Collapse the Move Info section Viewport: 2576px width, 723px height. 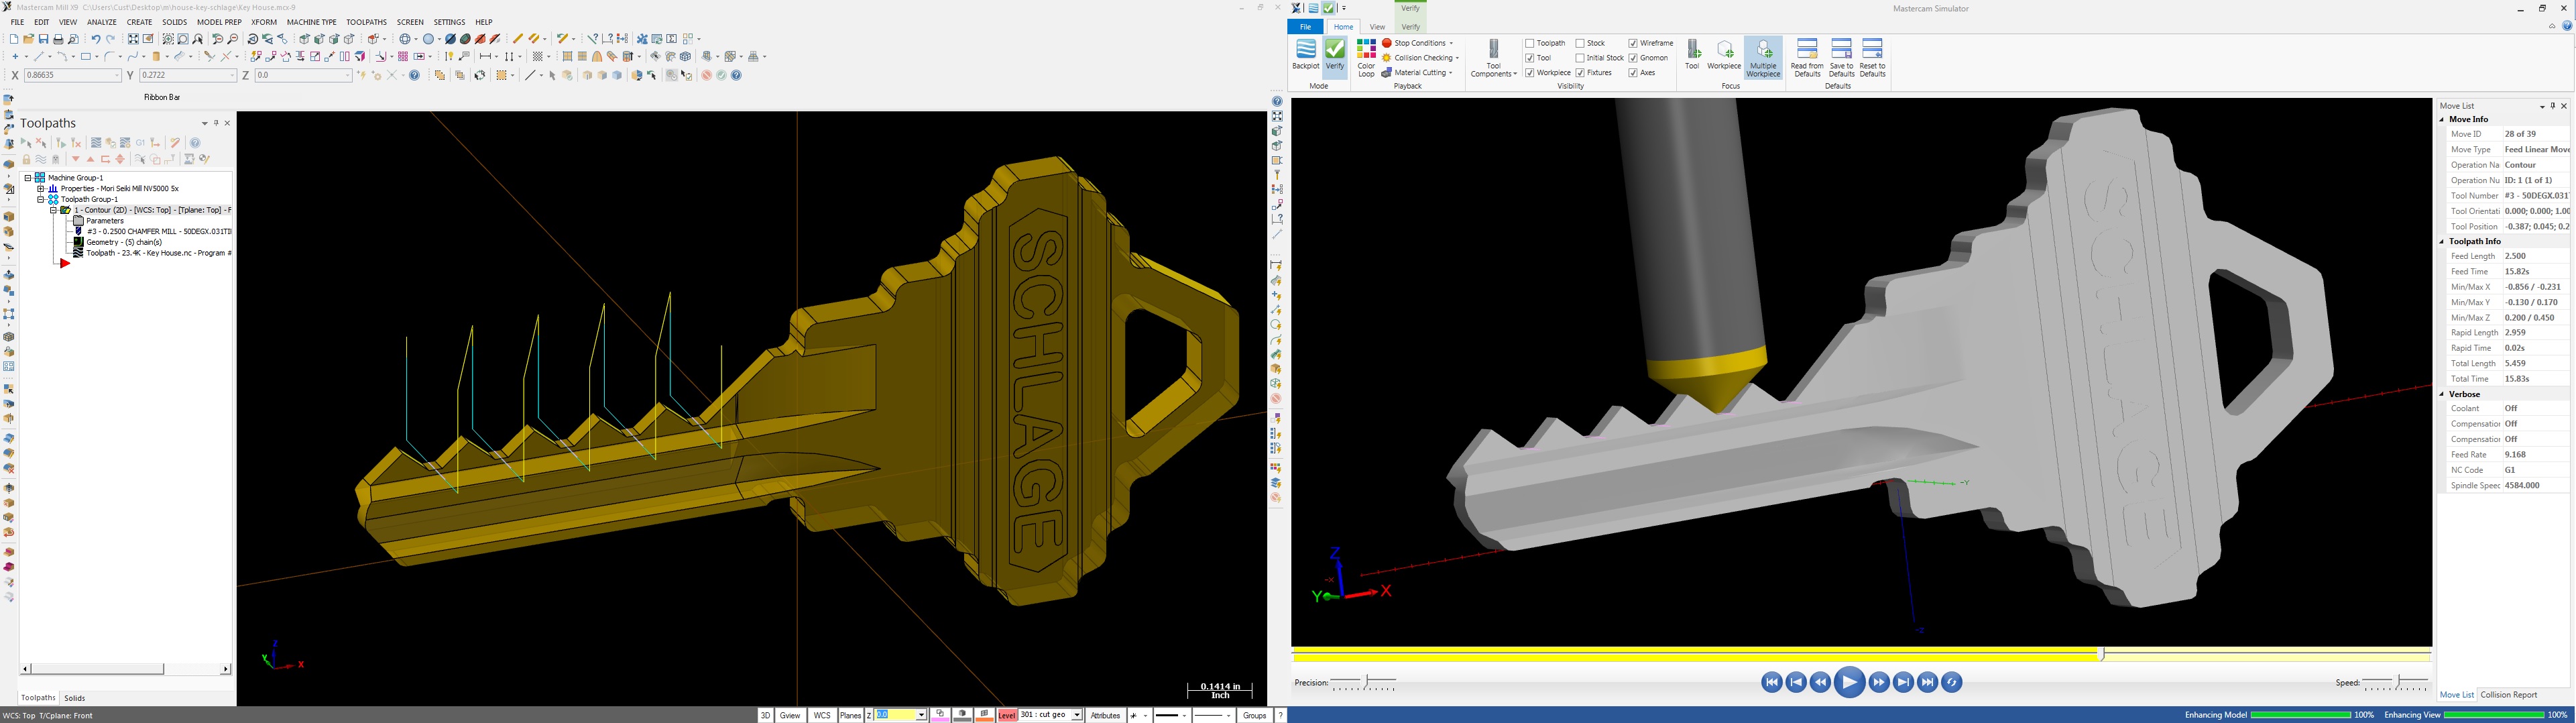click(x=2442, y=119)
